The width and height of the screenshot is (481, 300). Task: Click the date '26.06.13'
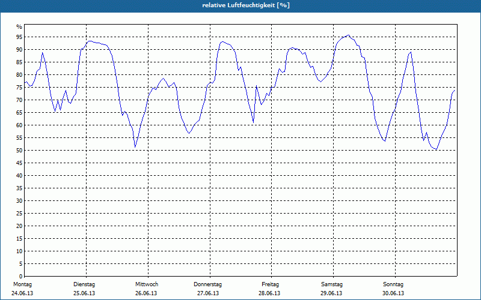[146, 293]
